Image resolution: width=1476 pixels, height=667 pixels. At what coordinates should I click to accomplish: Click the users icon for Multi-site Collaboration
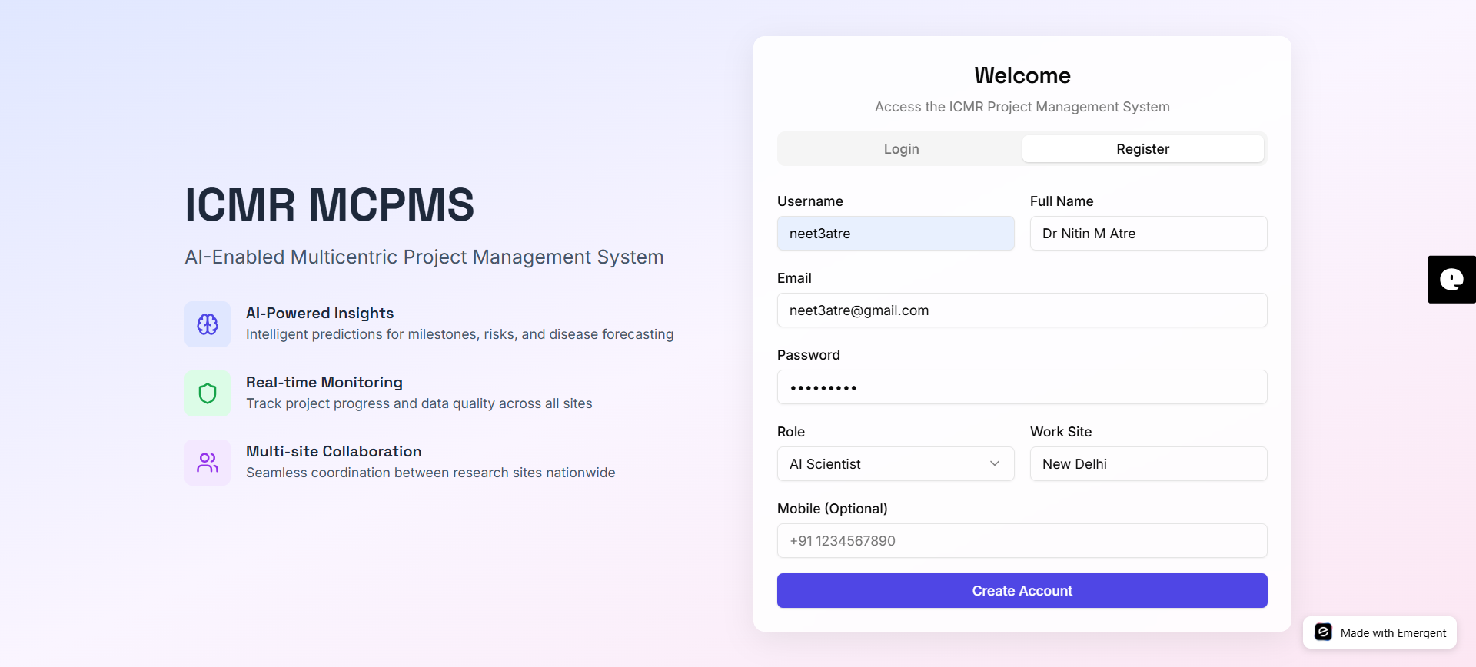208,463
